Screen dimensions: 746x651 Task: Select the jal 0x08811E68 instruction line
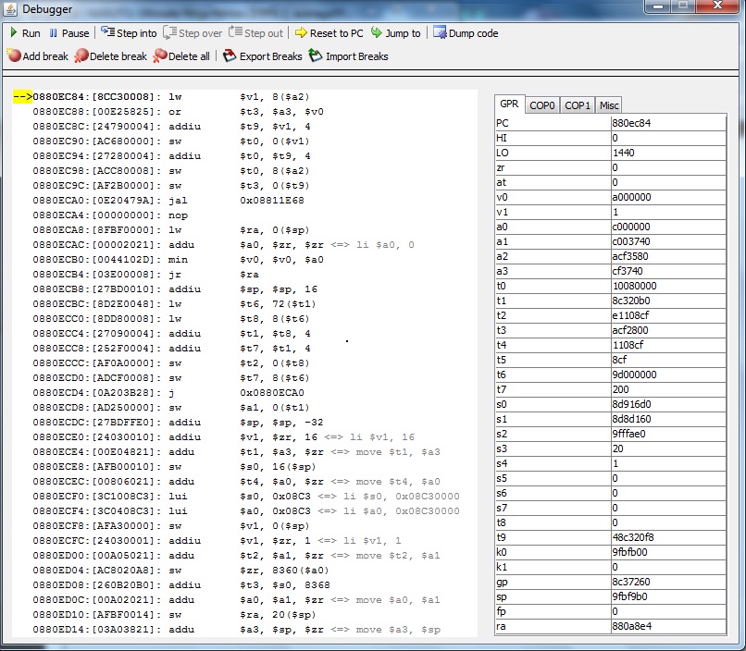click(168, 201)
